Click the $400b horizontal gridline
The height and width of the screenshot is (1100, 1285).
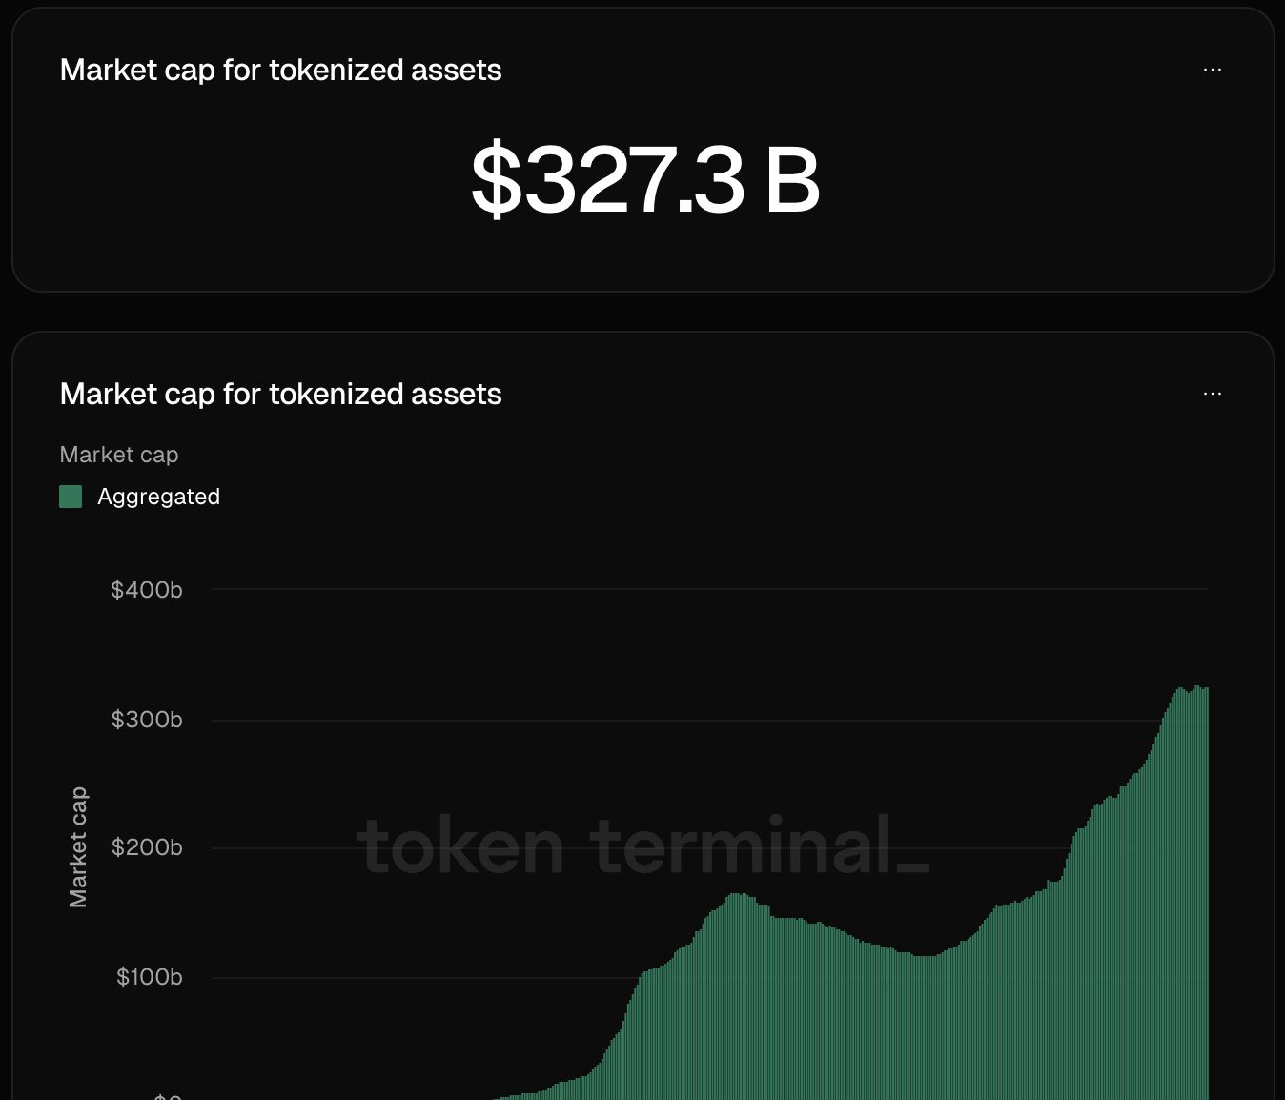pyautogui.click(x=667, y=589)
